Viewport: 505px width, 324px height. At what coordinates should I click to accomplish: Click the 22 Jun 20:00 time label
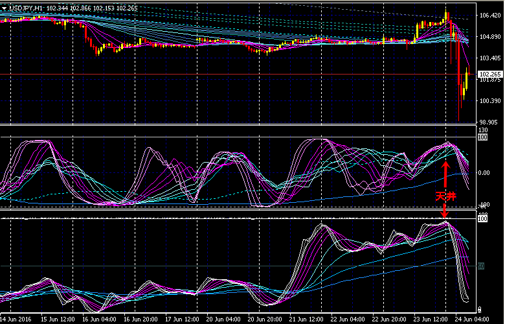pyautogui.click(x=390, y=319)
